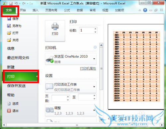Close the workbook window via ribbon X
Screen dimensions: 166x129
click(161, 10)
